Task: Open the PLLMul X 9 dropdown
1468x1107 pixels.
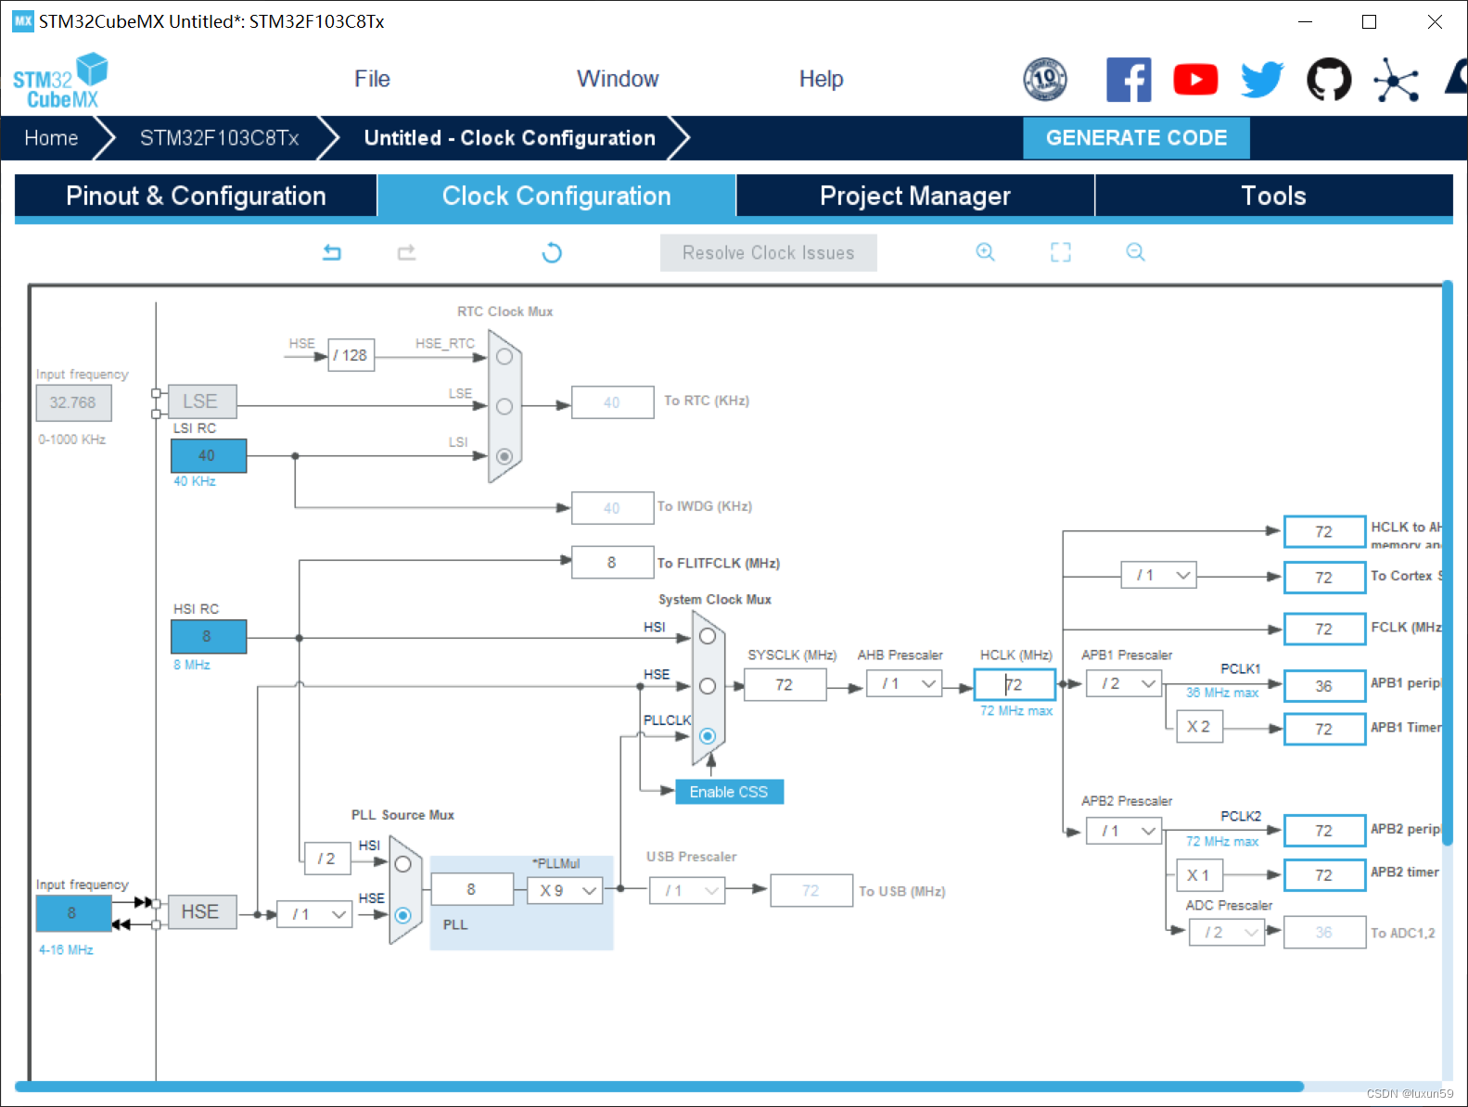Action: 565,890
